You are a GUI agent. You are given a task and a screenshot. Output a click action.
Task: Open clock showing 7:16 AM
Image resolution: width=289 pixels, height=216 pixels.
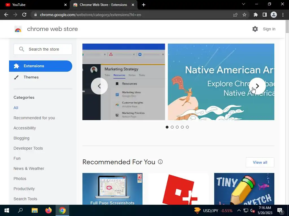coord(265,210)
